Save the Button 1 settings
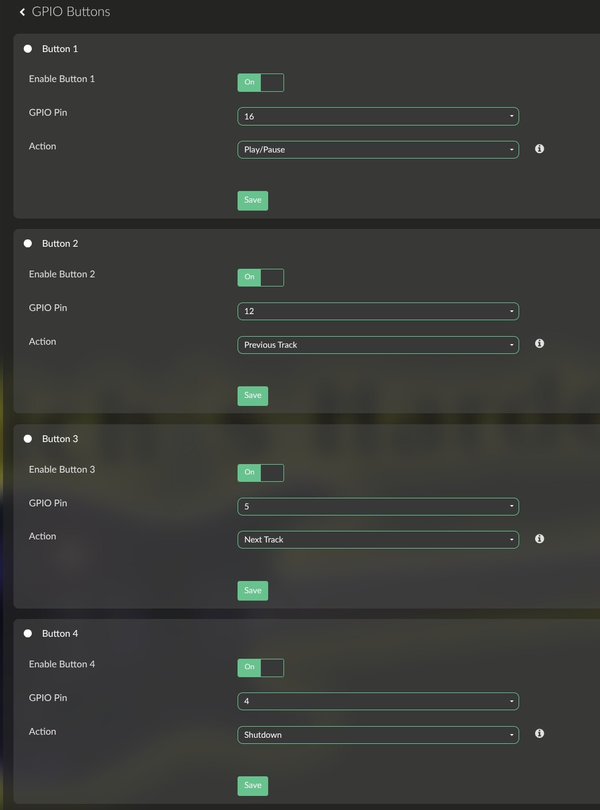The height and width of the screenshot is (810, 600). (x=253, y=200)
